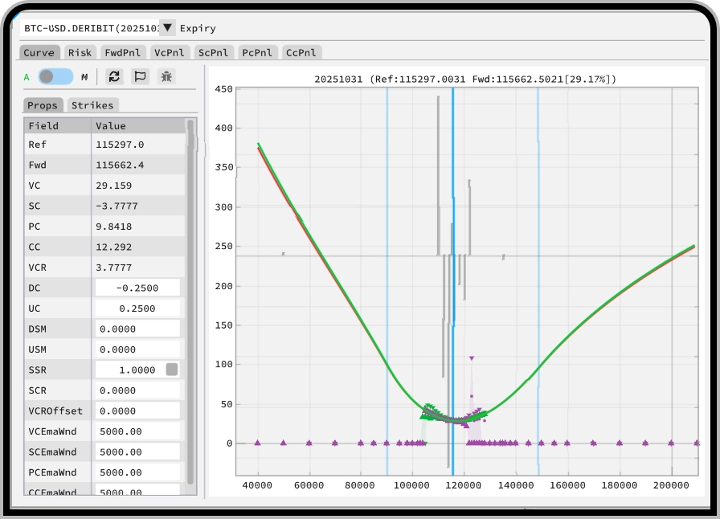
Task: Show the Strikes sub-tab
Action: (92, 105)
